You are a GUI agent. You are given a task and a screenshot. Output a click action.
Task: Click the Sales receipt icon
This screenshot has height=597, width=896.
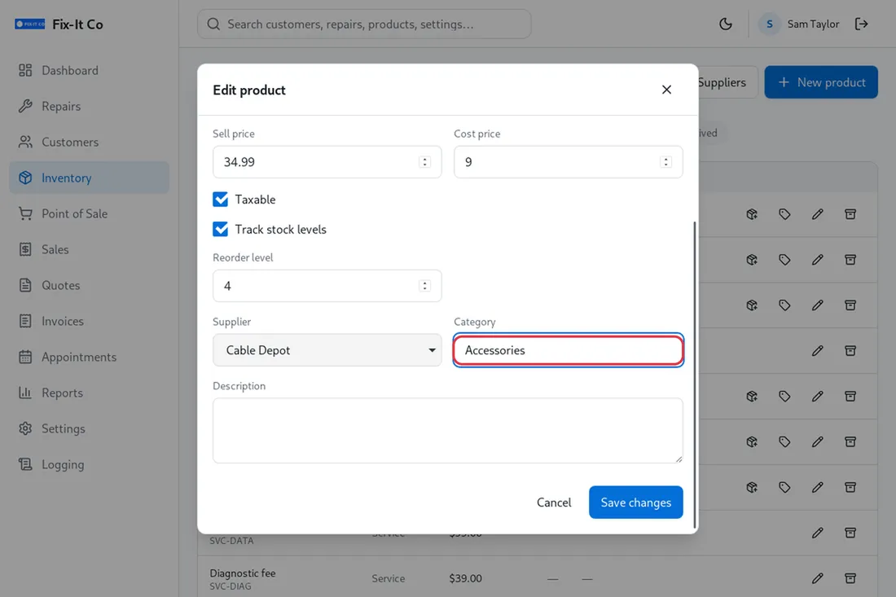coord(25,250)
